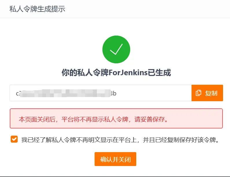Click the 复制 button label
230x177 pixels.
[211, 93]
